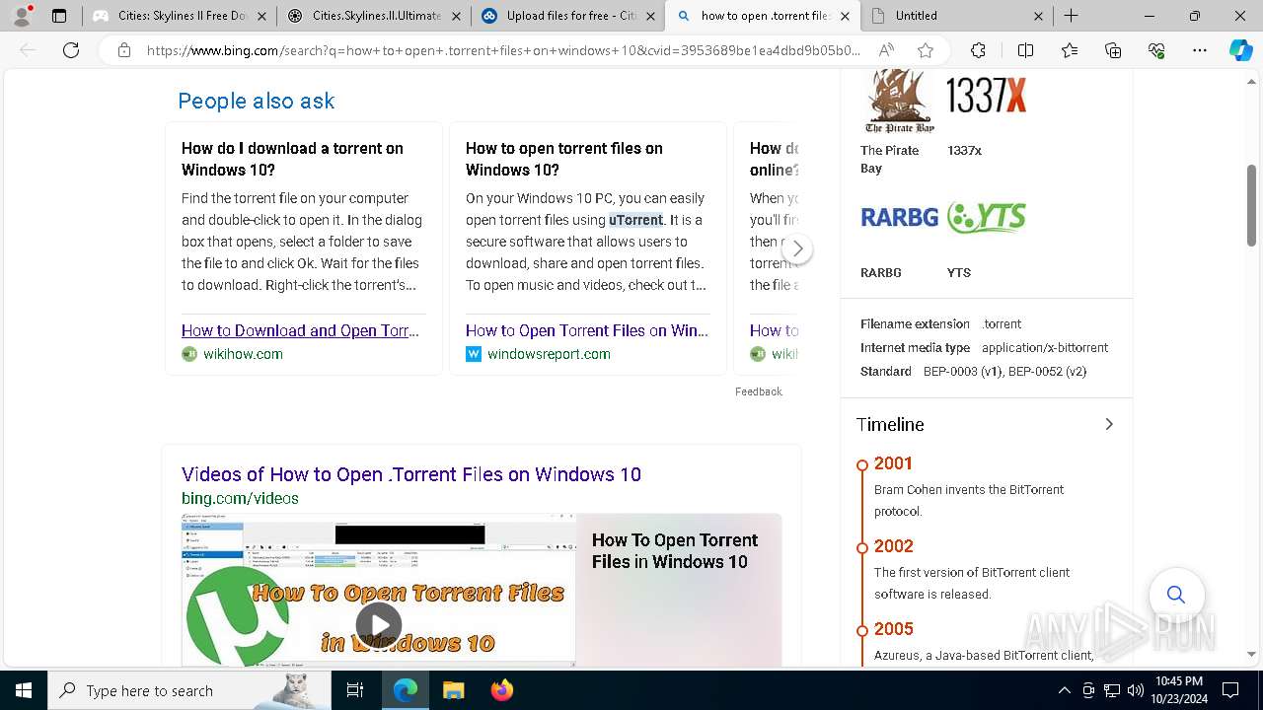This screenshot has width=1263, height=710.
Task: Open How to Open Torrent Files on Windows link
Action: (x=587, y=330)
